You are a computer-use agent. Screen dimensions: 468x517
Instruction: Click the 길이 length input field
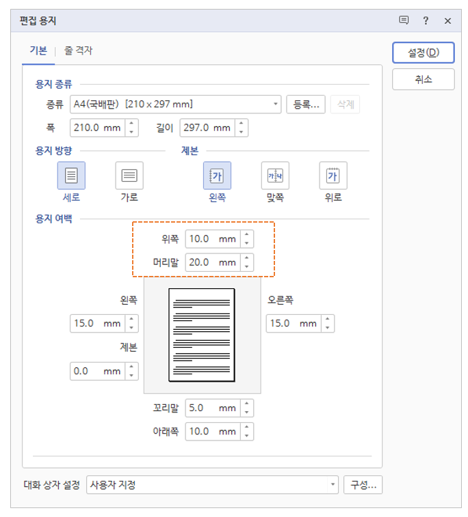coord(207,128)
